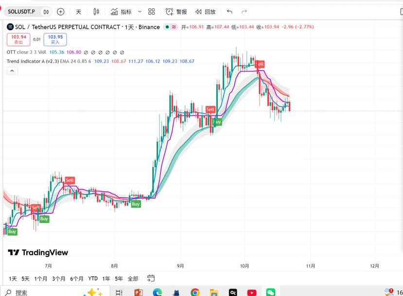Open the 指标 indicators dialog
Screen dimensions: 403x296
tap(121, 12)
